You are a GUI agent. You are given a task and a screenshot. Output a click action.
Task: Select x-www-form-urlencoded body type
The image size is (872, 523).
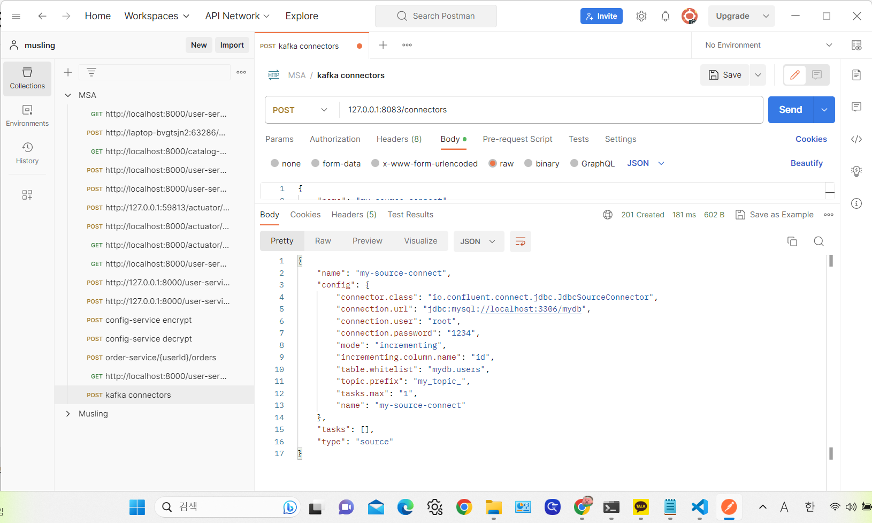point(376,163)
